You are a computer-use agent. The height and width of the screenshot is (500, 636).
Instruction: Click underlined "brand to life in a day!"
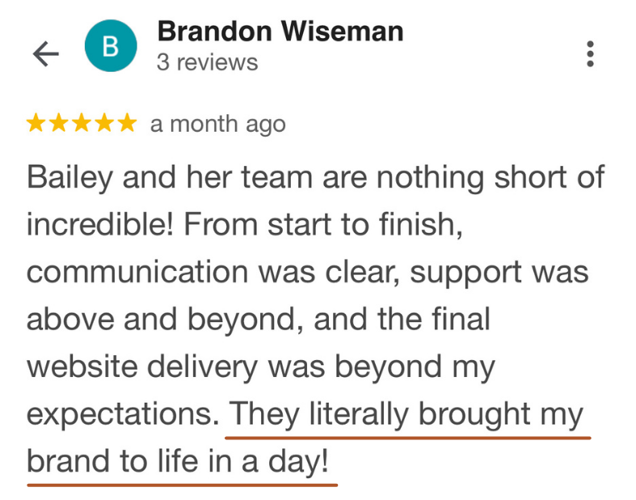pyautogui.click(x=178, y=463)
